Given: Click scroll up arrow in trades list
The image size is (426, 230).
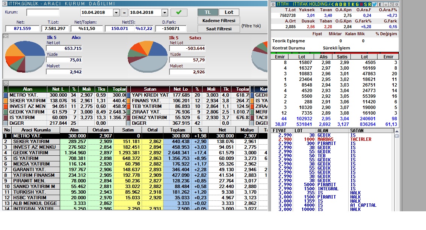Looking at the screenshot, I should point(397,131).
